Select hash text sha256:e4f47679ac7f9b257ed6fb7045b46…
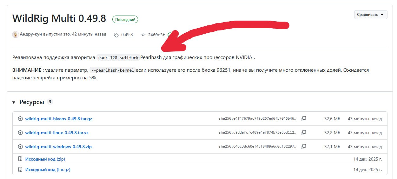Screen dimensions: 397x179 click(x=257, y=119)
